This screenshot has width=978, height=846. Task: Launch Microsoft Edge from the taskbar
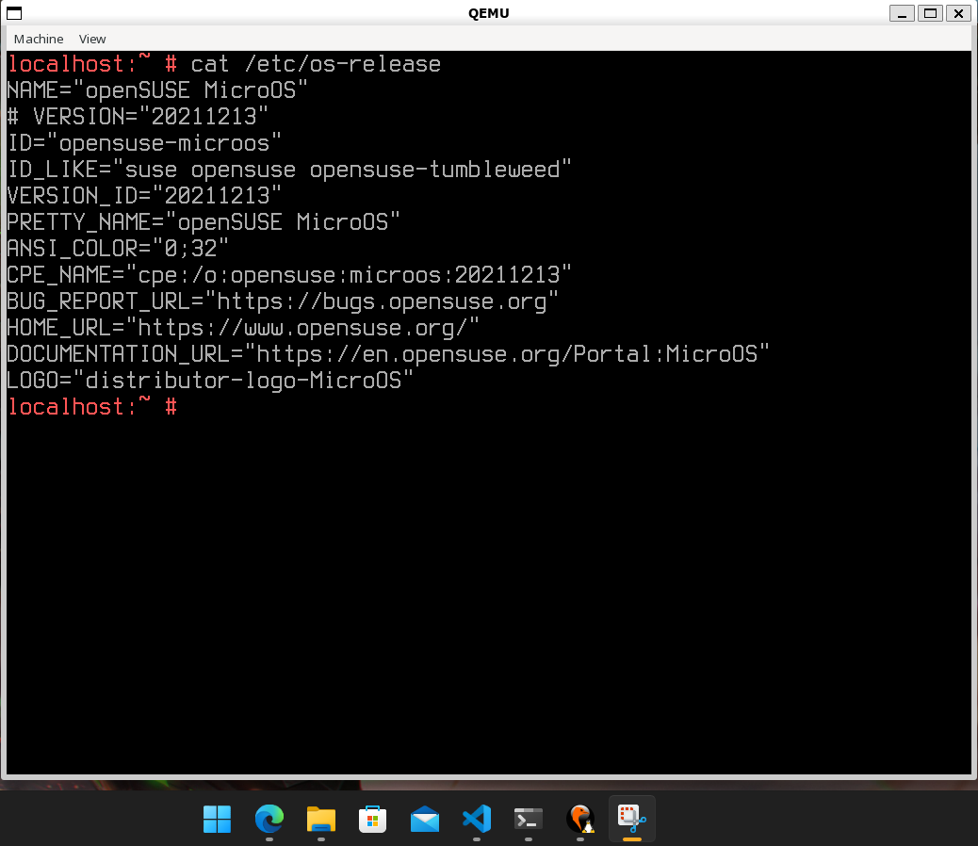pyautogui.click(x=269, y=819)
